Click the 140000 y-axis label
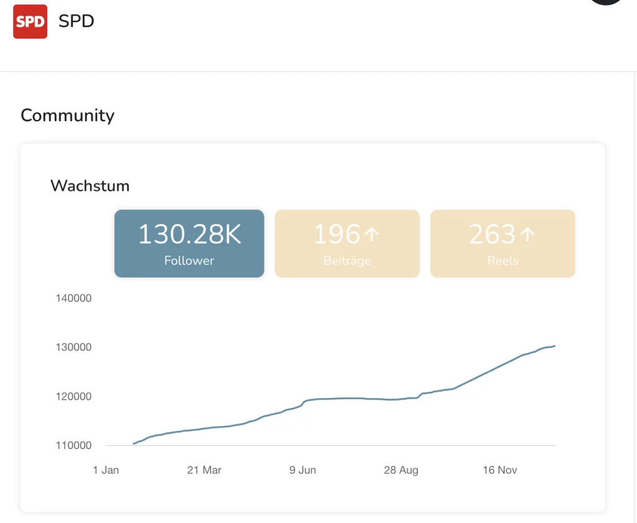 [x=73, y=298]
